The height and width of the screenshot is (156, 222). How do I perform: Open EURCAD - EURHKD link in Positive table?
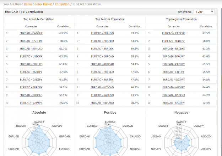102,41
